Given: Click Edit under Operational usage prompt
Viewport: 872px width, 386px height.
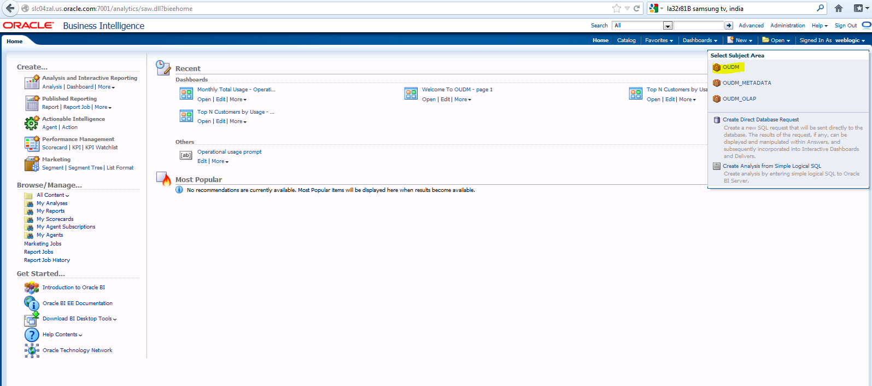Looking at the screenshot, I should (x=202, y=161).
